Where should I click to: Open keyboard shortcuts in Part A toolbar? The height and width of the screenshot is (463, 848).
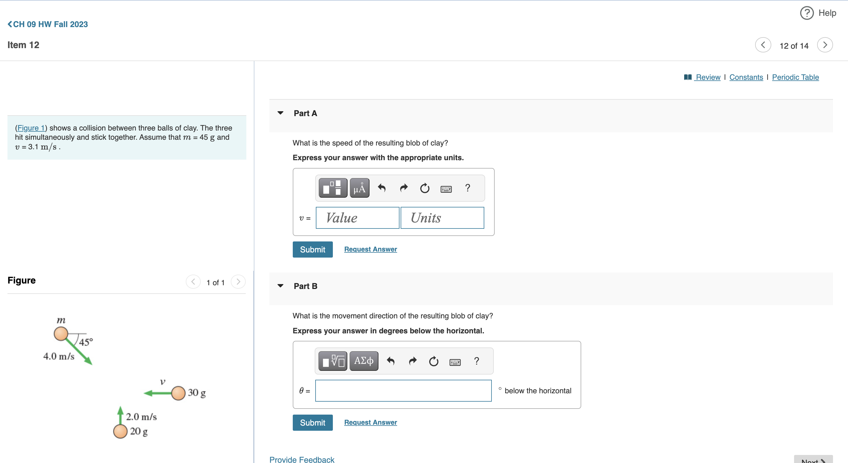click(446, 189)
